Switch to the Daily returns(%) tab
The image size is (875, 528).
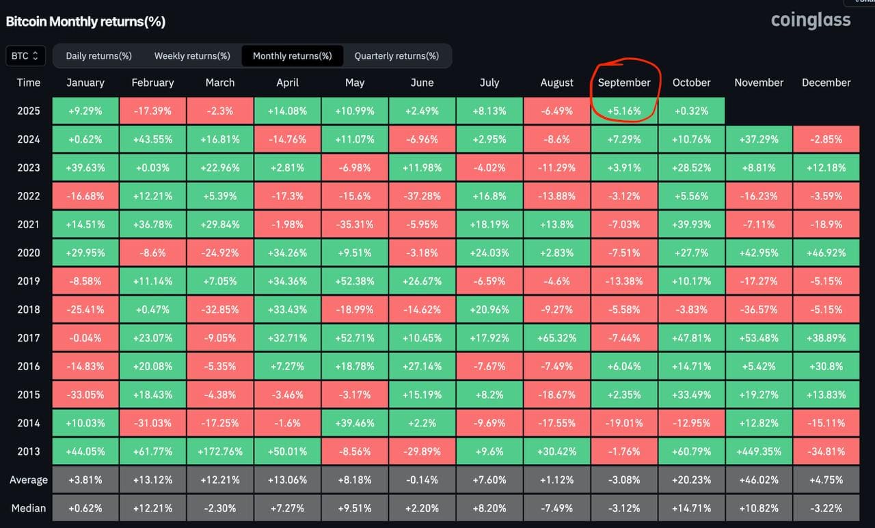coord(98,55)
